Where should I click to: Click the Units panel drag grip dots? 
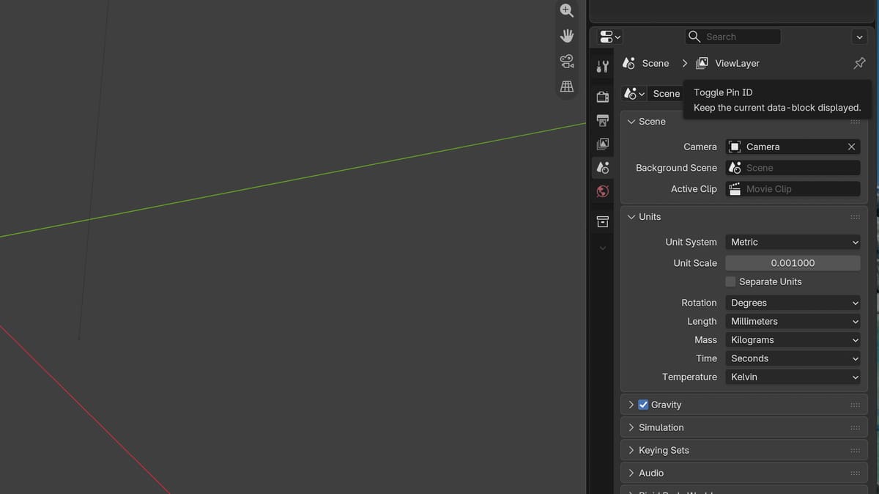tap(855, 217)
